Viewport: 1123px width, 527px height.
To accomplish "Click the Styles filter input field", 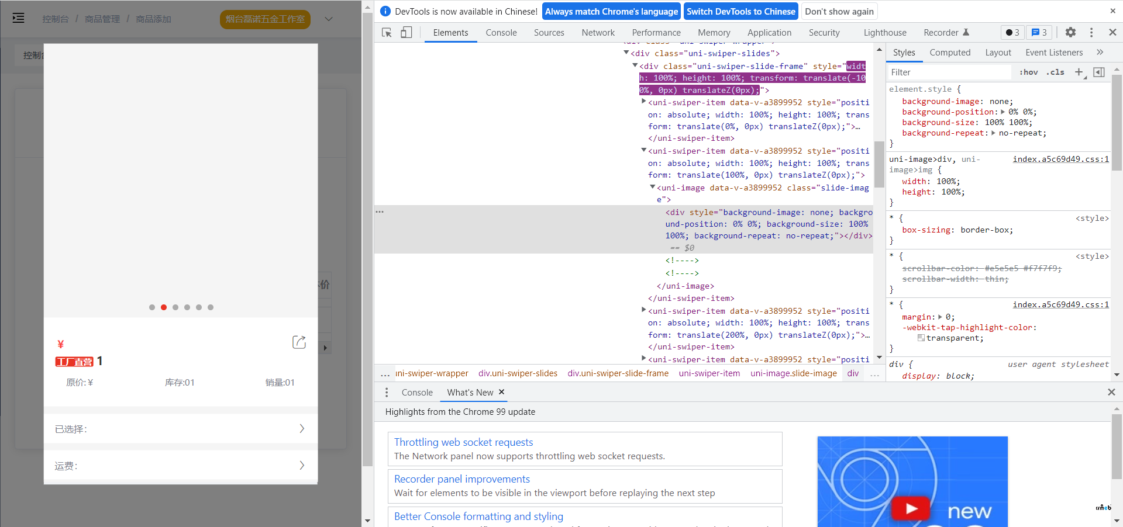I will (950, 72).
